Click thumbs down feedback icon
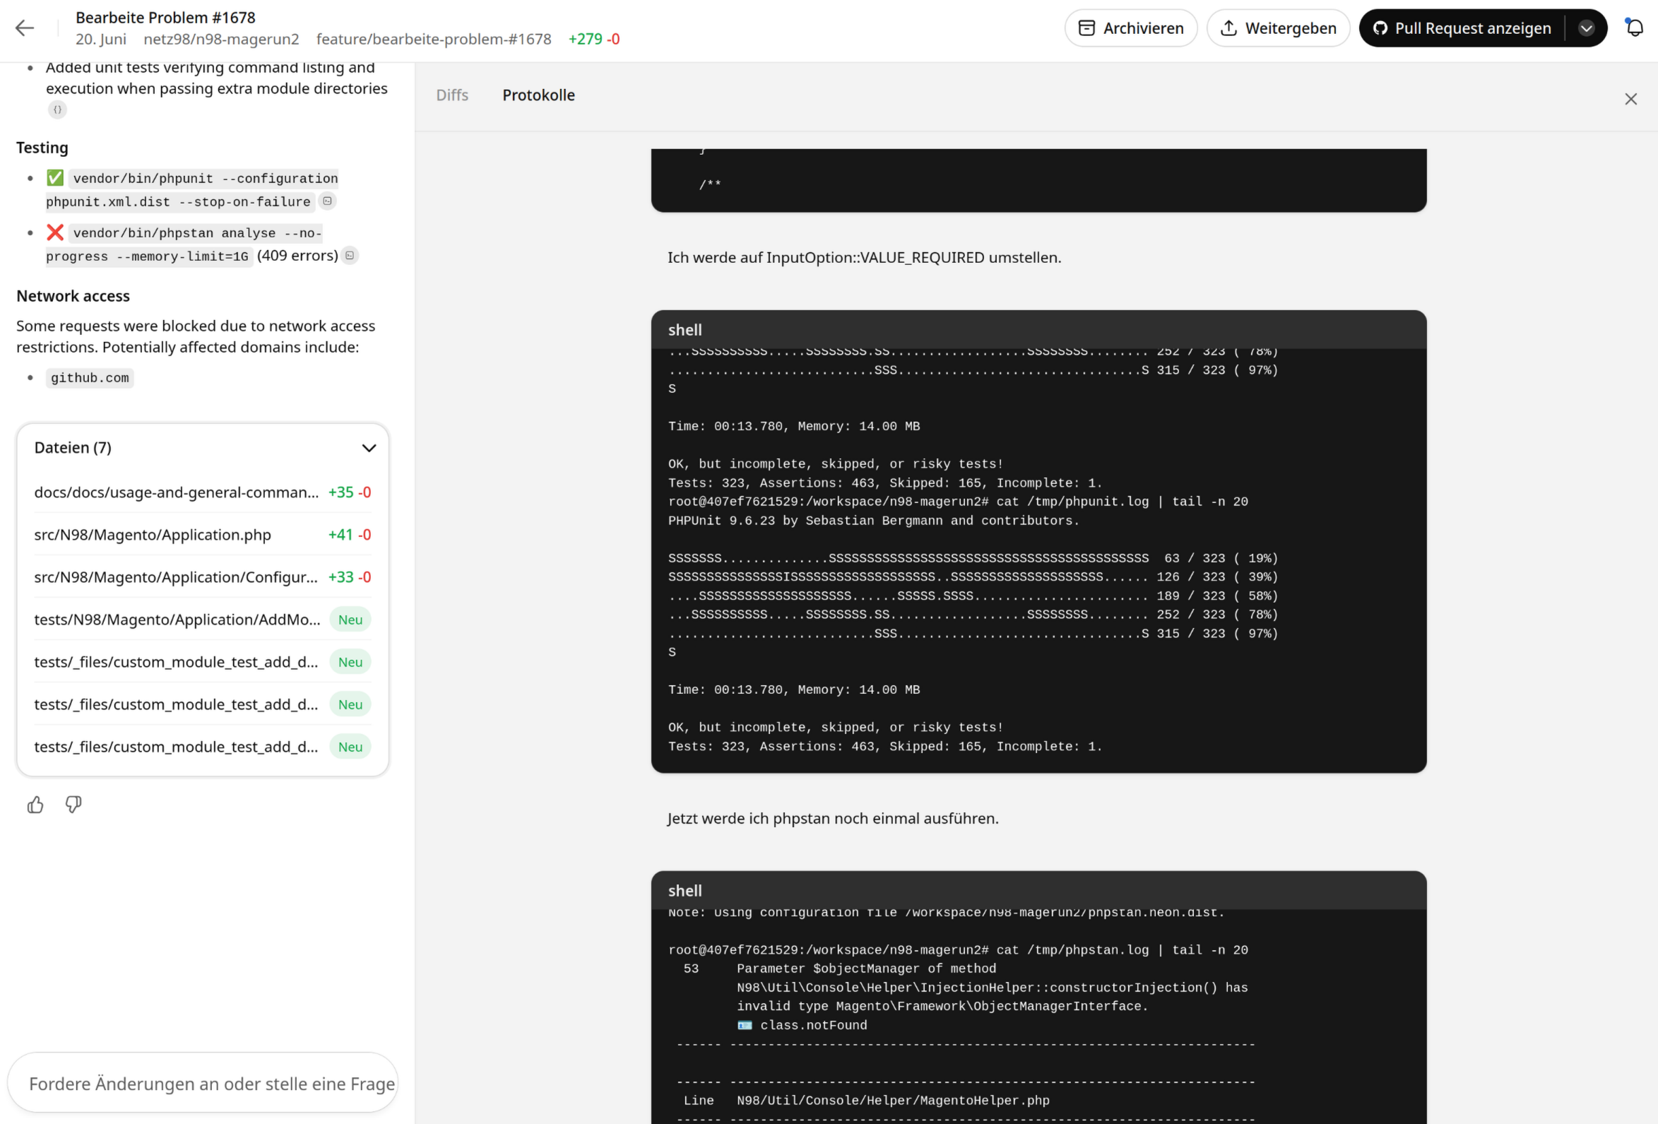1658x1124 pixels. 73,805
